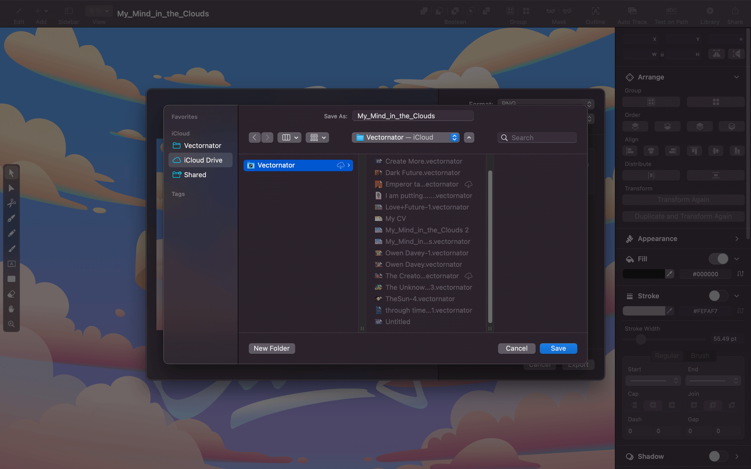The height and width of the screenshot is (469, 751).
Task: Toggle the Sidebar from toolbar
Action: pos(69,11)
